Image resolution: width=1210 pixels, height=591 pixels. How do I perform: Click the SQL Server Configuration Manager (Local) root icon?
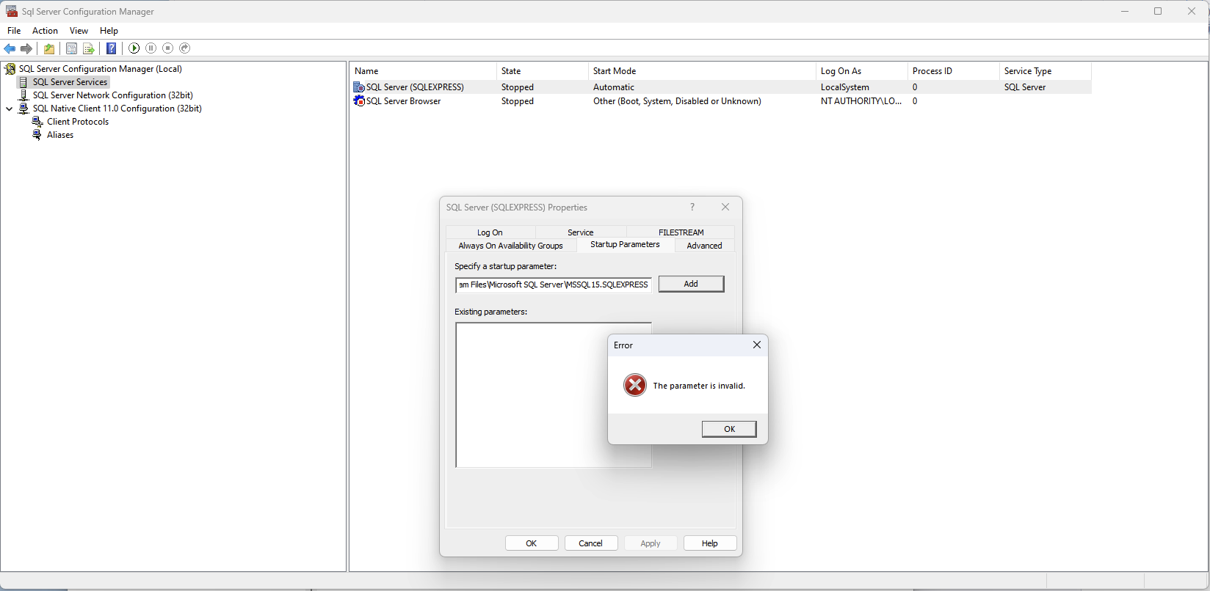pyautogui.click(x=10, y=69)
